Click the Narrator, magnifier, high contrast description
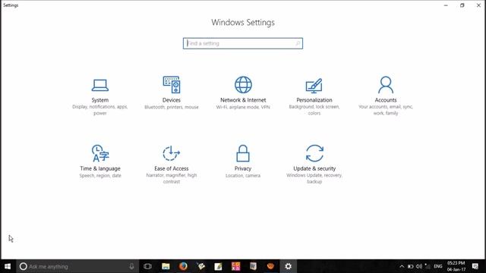This screenshot has width=486, height=273. point(172,178)
